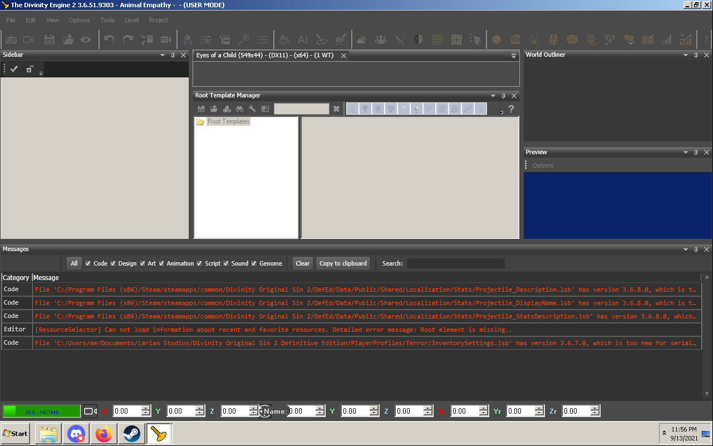Click the save disk icon in the main toolbar
The height and width of the screenshot is (446, 713).
pos(50,40)
